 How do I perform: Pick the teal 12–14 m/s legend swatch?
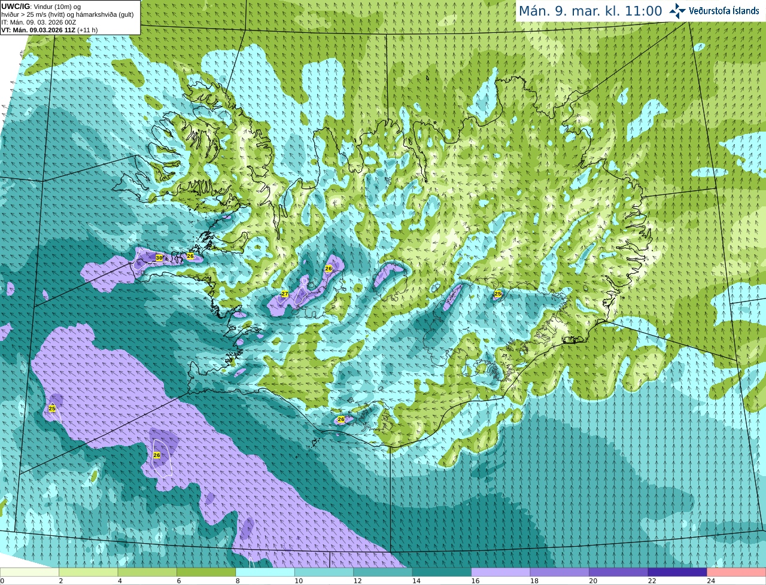click(383, 572)
